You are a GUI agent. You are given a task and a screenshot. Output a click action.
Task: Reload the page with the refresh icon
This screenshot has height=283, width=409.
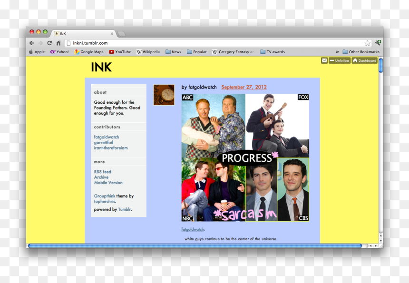click(x=49, y=43)
